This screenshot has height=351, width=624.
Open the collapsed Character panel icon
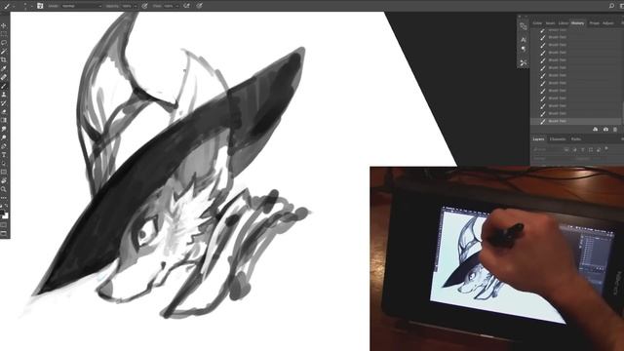click(524, 40)
